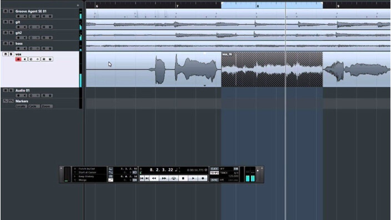Viewport: 391px width, 220px height.
Task: Toggle the SYNC button
Action: [214, 180]
